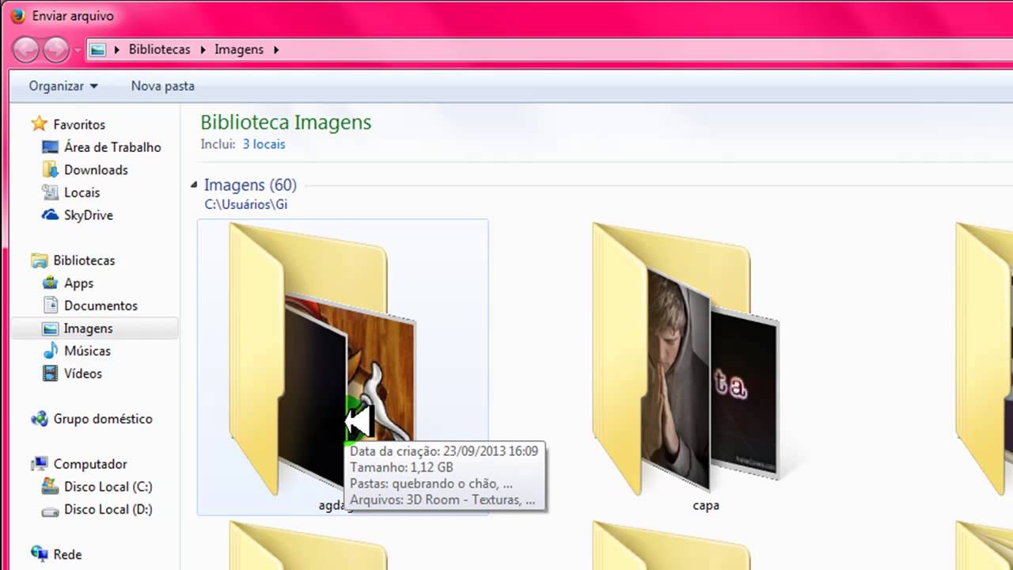Click the Grupo doméstico homegroup icon
Image resolution: width=1013 pixels, height=570 pixels.
pos(40,419)
